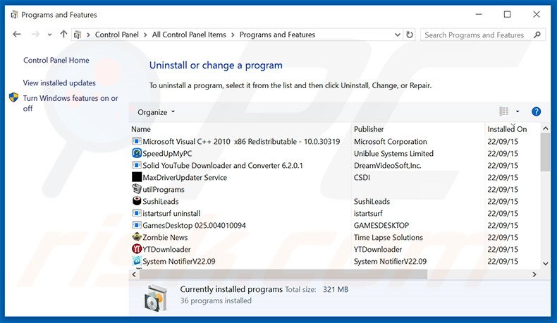The width and height of the screenshot is (557, 323).
Task: Click the address bar location icon
Action: (78, 35)
